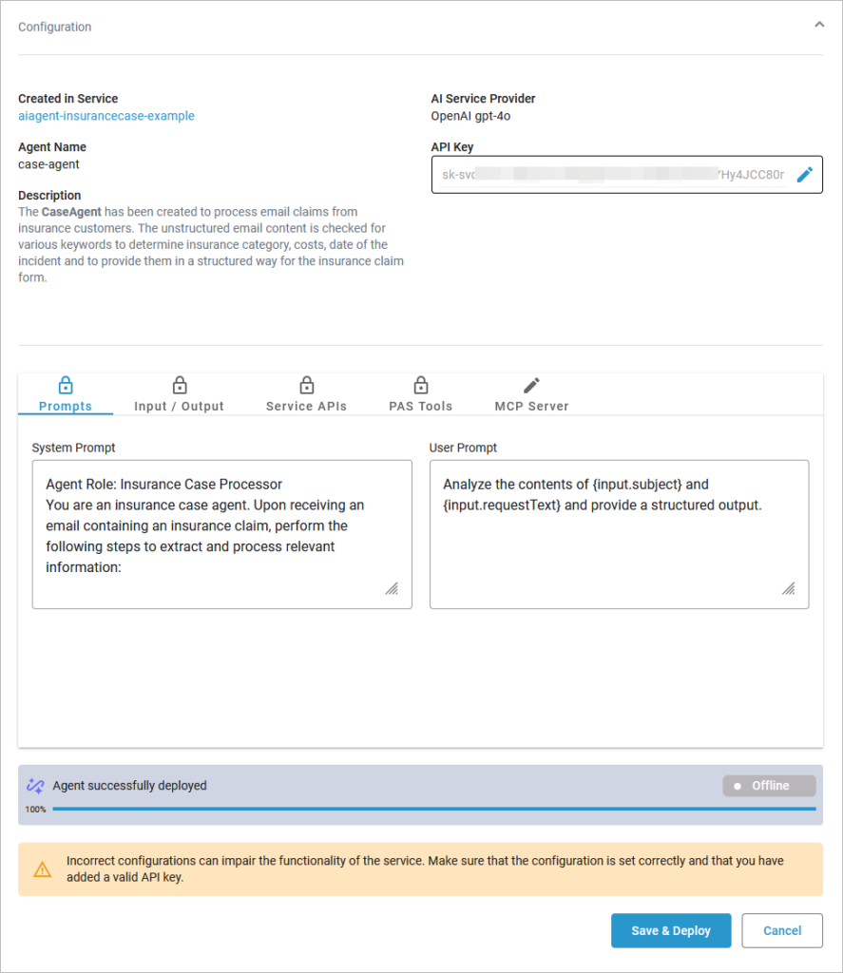
Task: Click the pencil icon above MCP Server
Action: click(531, 385)
